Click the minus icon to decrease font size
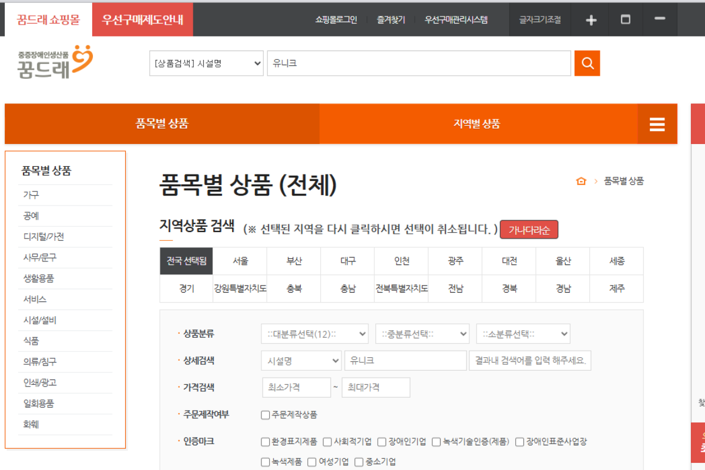Image resolution: width=705 pixels, height=470 pixels. click(660, 19)
